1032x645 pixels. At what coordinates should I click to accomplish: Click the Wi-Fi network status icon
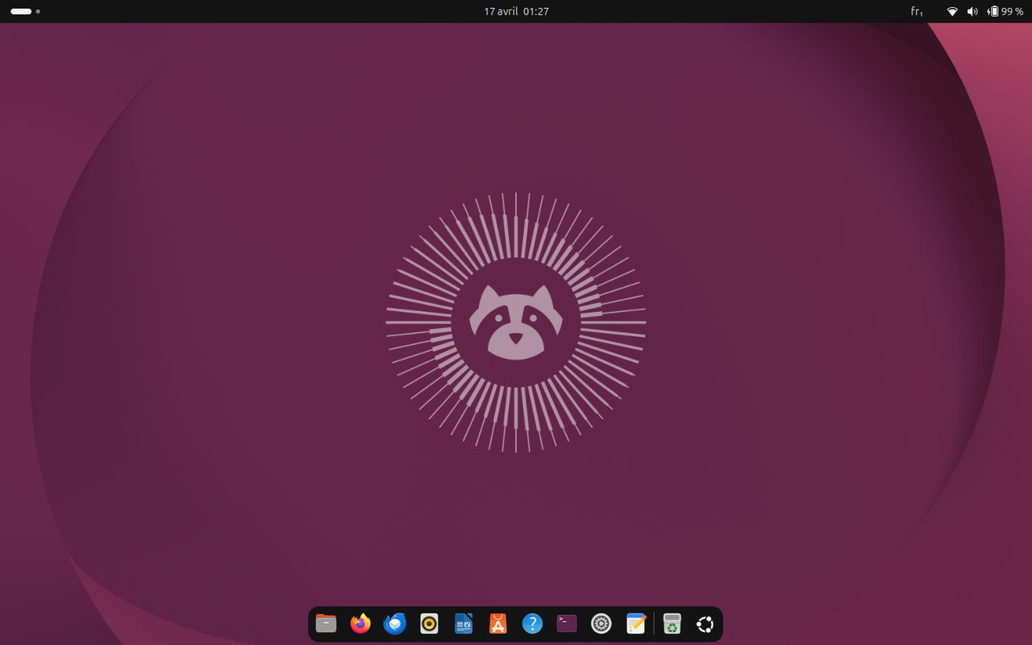(952, 11)
